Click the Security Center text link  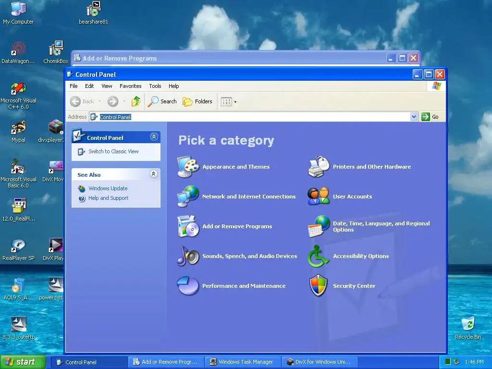point(354,286)
